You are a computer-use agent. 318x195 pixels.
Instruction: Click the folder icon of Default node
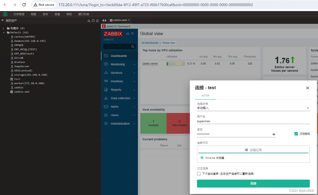[x=8, y=33]
